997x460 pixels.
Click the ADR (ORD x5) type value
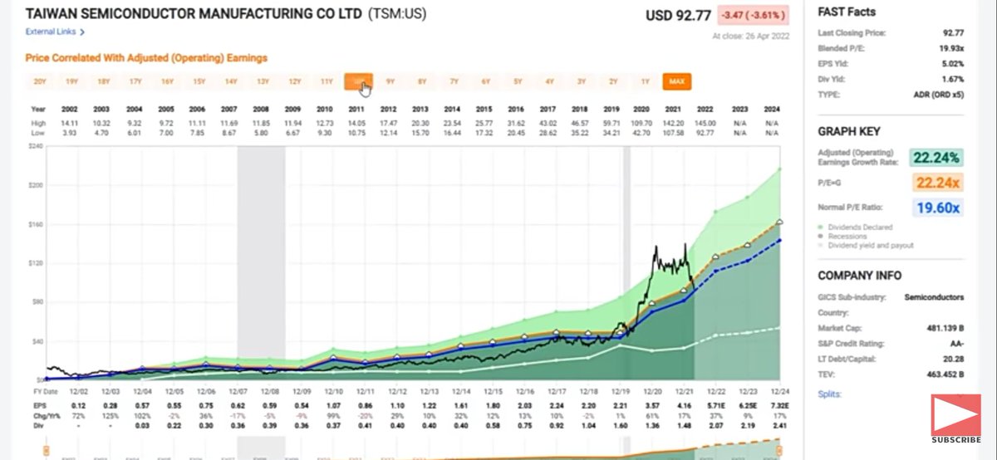(938, 94)
